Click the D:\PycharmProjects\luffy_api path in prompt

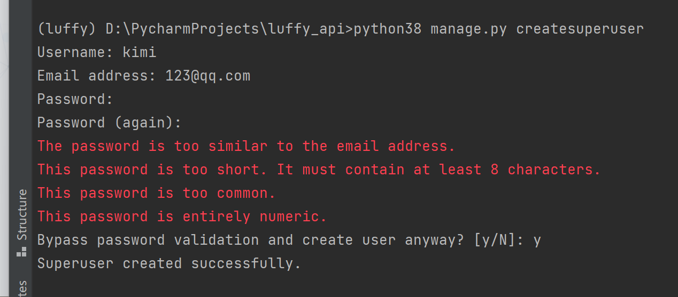coord(229,29)
